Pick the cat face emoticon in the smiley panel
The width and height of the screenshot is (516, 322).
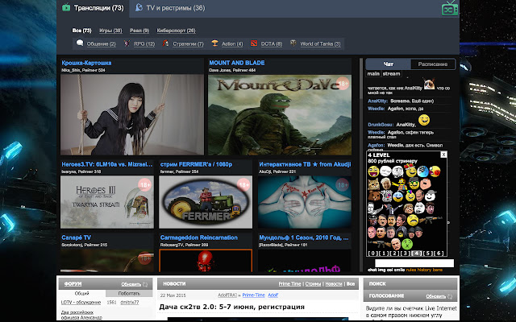tap(373, 184)
